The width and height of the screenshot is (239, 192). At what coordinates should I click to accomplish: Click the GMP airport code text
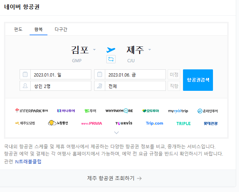tap(77, 61)
